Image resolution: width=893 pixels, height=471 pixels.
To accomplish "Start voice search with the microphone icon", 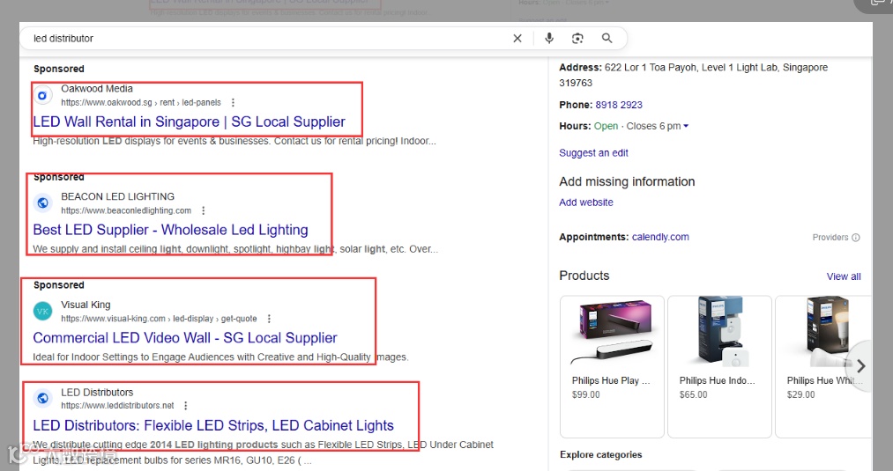I will pos(549,38).
